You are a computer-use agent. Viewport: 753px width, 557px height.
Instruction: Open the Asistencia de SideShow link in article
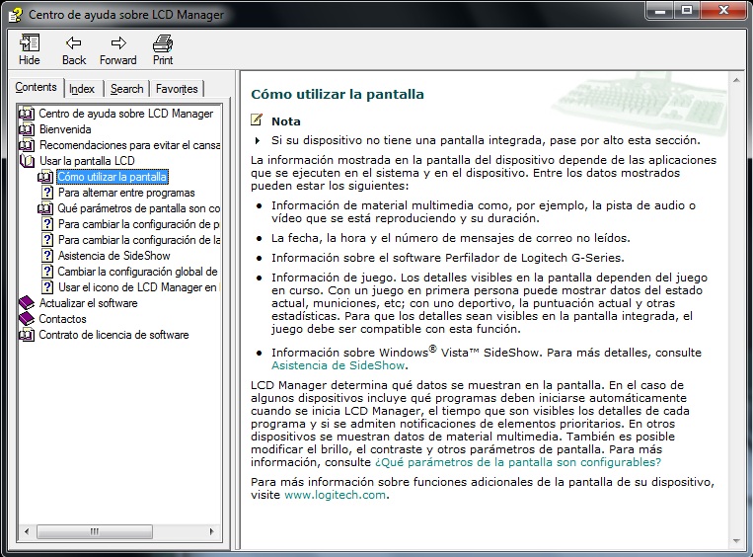click(323, 365)
